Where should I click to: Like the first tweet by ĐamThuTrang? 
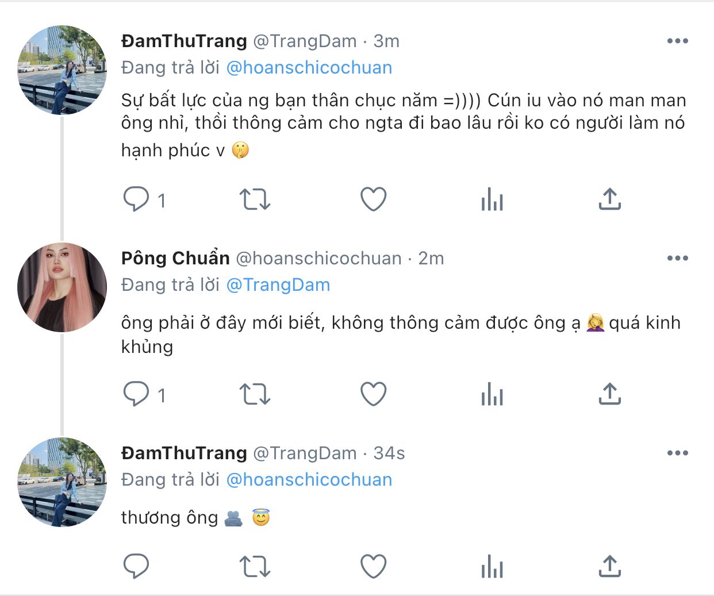click(373, 199)
